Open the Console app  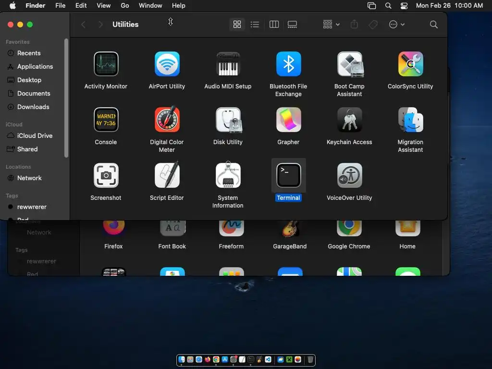point(106,120)
